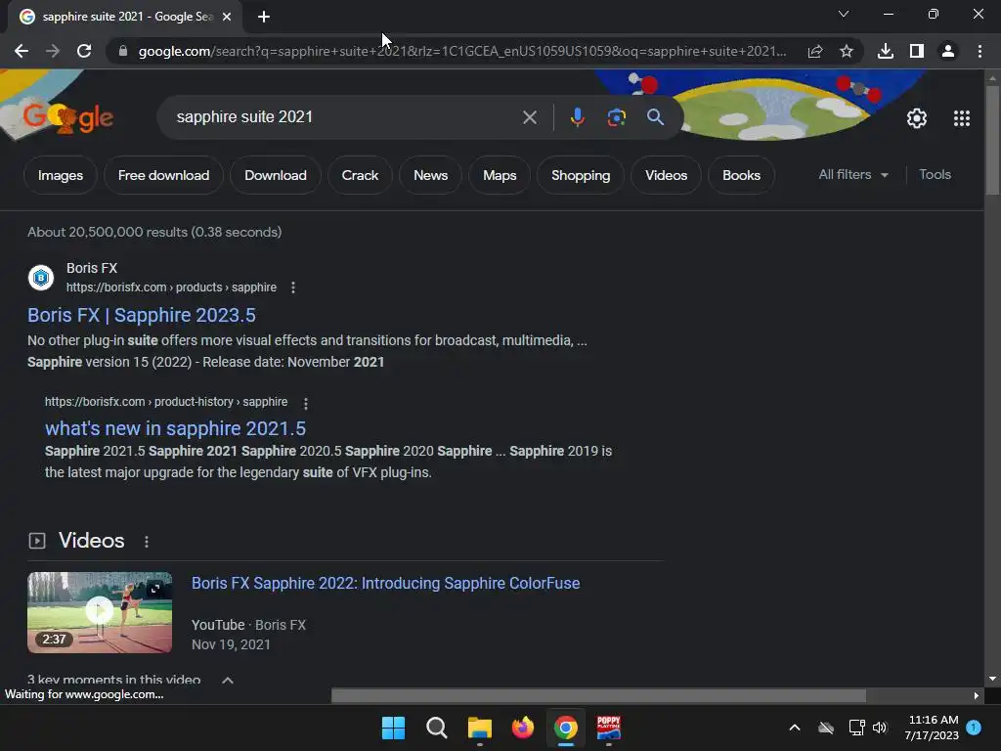This screenshot has height=751, width=1001.
Task: Switch to Videos results
Action: point(666,175)
